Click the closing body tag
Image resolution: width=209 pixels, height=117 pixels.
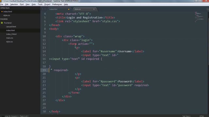pyautogui.click(x=55, y=111)
